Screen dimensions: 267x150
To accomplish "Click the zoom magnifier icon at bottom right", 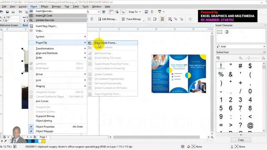I will point(212,137).
